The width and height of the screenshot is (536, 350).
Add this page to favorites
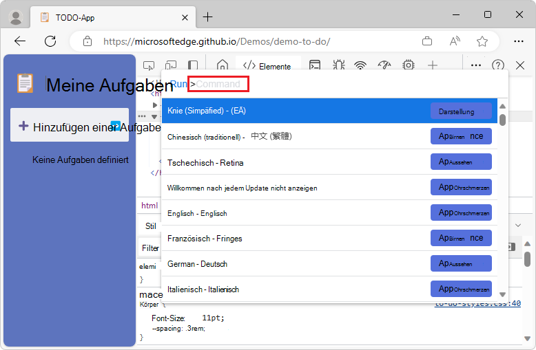(482, 41)
